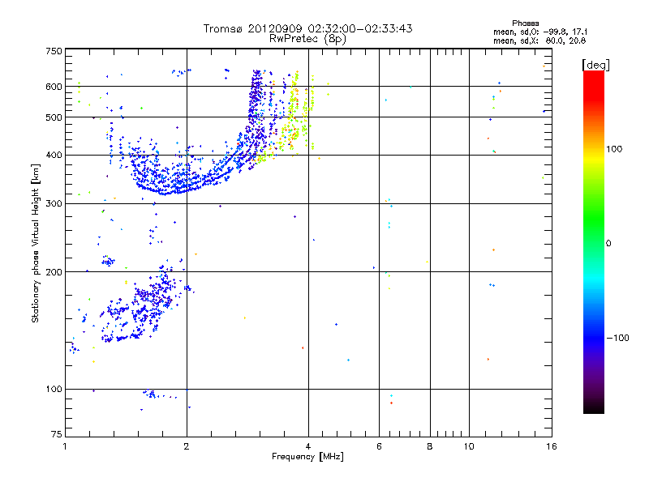Click the colorbar label '100'
The width and height of the screenshot is (649, 486).
click(x=614, y=149)
